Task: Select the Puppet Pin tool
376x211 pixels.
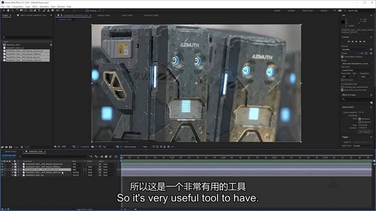Action: click(x=63, y=11)
